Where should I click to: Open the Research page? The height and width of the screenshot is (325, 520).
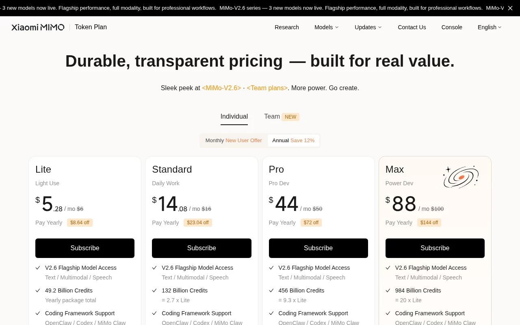click(x=287, y=27)
